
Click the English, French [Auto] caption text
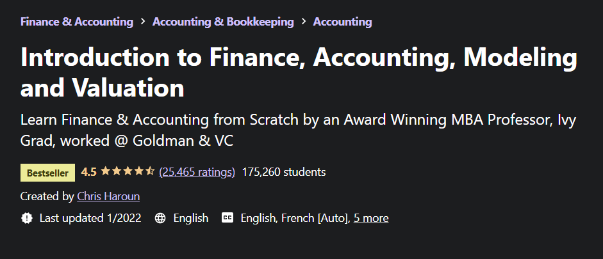pyautogui.click(x=295, y=218)
